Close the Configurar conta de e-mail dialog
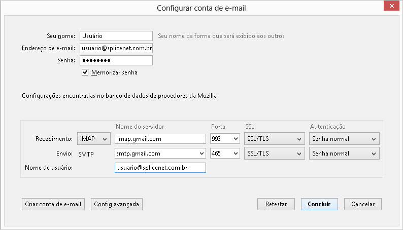Viewport: 403px width, 230px height. pyautogui.click(x=391, y=6)
